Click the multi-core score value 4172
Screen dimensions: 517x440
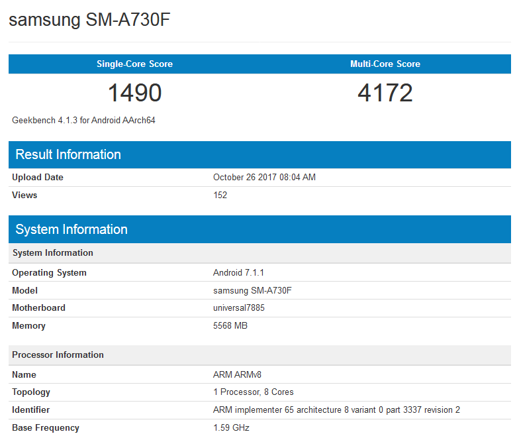pos(385,93)
